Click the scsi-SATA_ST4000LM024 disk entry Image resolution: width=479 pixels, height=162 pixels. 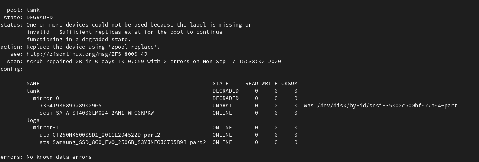click(97, 113)
